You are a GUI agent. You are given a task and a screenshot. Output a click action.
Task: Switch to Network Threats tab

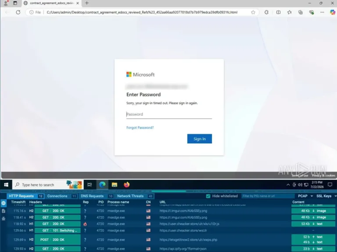(x=135, y=196)
